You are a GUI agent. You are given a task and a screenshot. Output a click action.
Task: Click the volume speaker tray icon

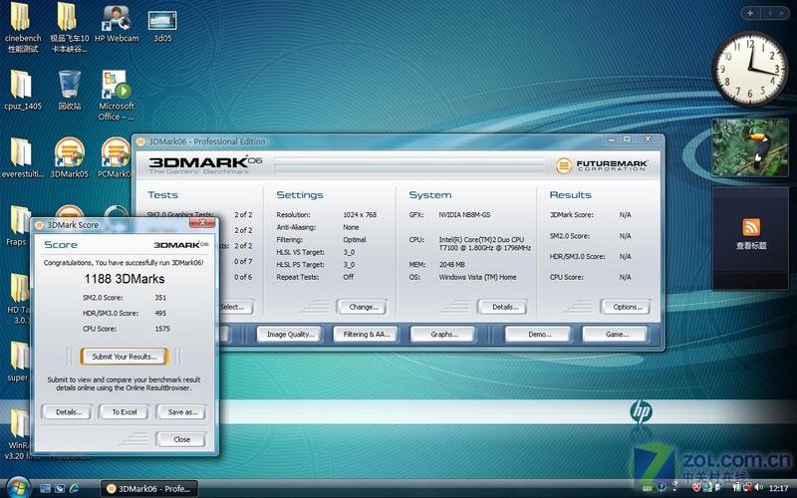[759, 488]
